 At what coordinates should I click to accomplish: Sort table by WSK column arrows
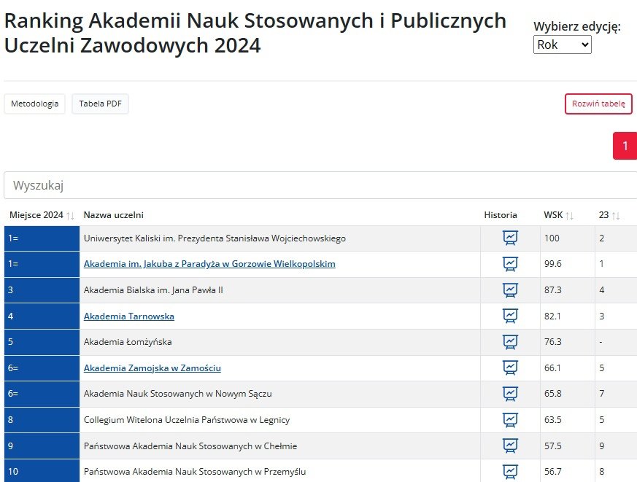click(570, 215)
